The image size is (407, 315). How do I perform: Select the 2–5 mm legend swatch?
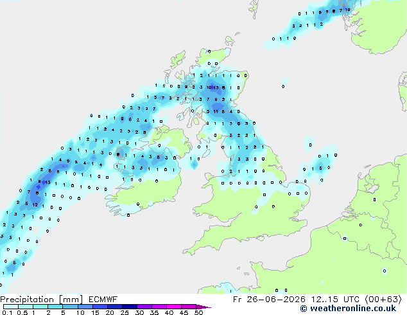point(55,307)
